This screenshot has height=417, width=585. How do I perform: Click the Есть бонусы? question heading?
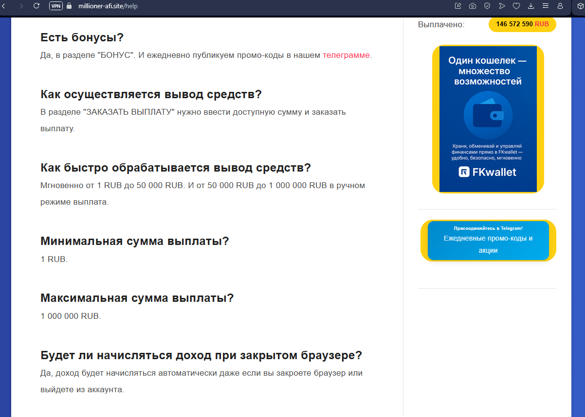[x=82, y=37]
